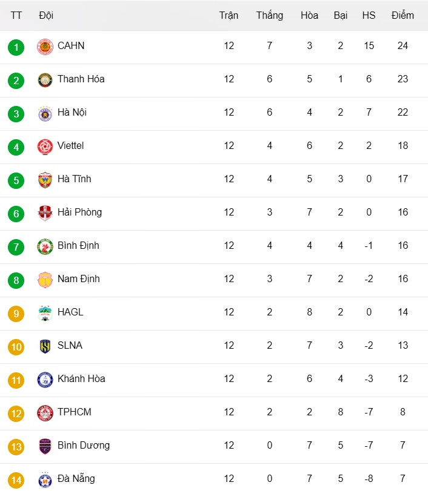Click the Hà Tĩnh club crest
The width and height of the screenshot is (428, 491).
45,180
